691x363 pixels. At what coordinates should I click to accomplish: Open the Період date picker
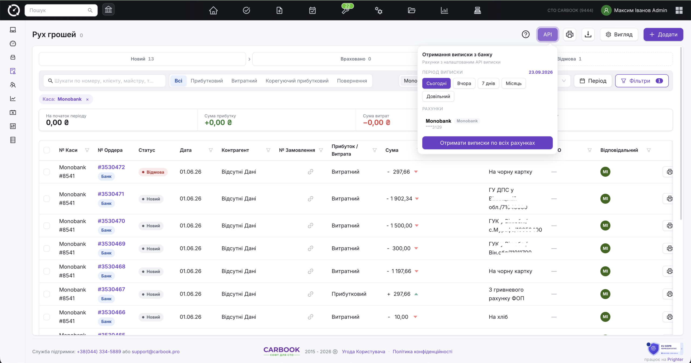pos(593,81)
